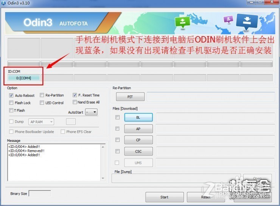Image resolution: width=280 pixels, height=206 pixels.
Task: Open the AP RAM dump dropdown
Action: click(x=41, y=122)
